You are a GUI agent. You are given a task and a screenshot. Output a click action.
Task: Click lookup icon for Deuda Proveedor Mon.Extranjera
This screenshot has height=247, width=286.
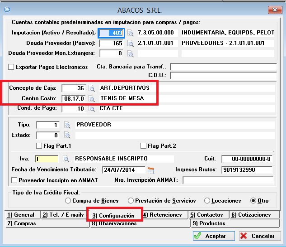[x=131, y=54]
